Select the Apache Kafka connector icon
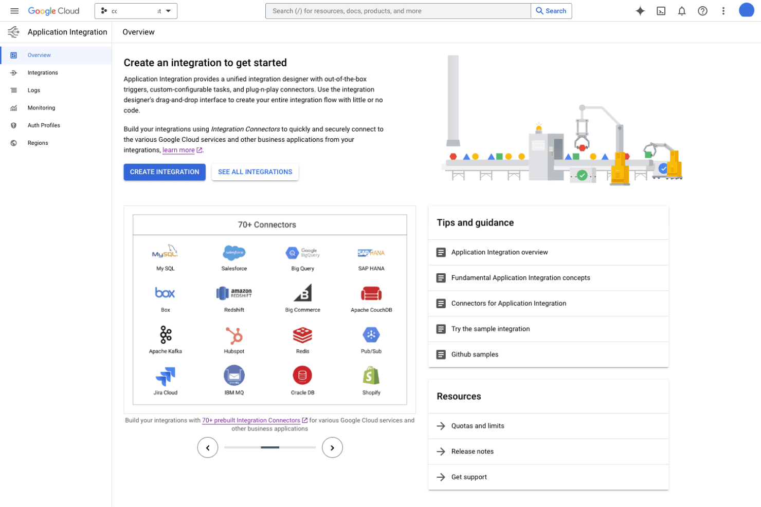This screenshot has height=507, width=761. coord(166,335)
